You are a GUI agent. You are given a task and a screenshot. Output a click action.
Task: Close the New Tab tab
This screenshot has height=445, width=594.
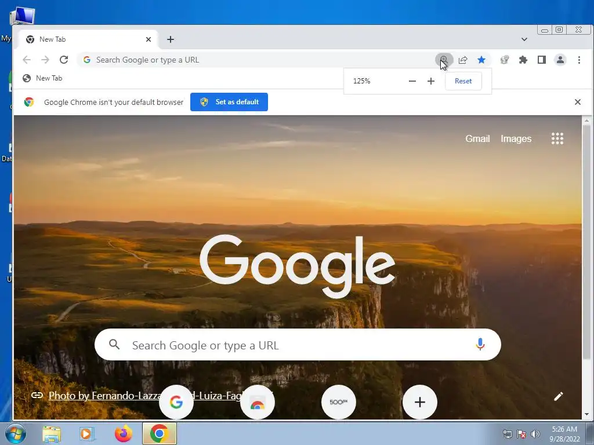[x=148, y=39]
